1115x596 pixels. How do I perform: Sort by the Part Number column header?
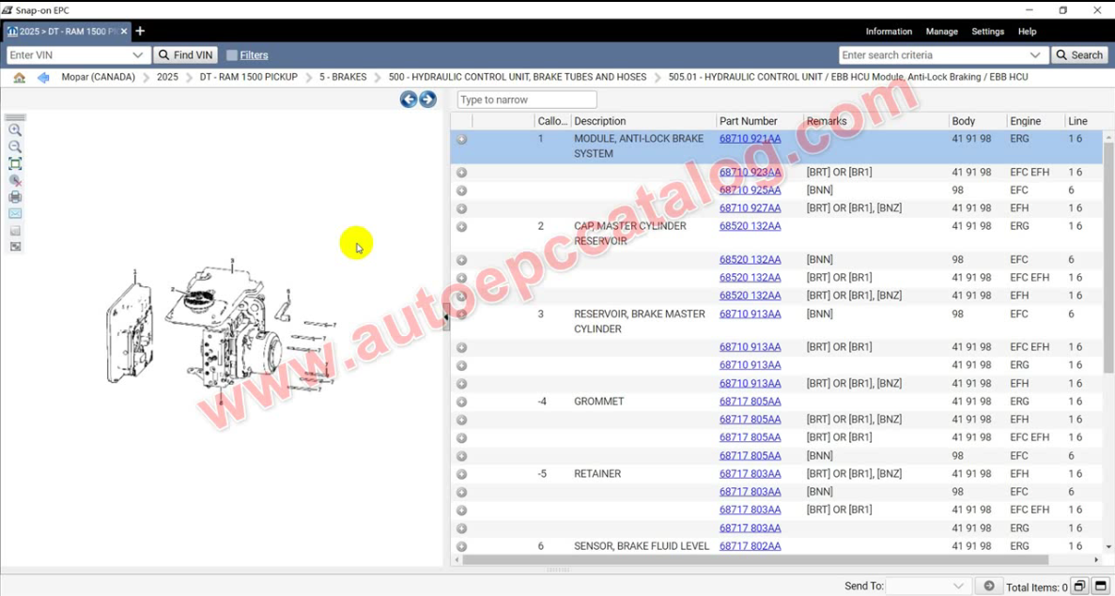(x=749, y=121)
